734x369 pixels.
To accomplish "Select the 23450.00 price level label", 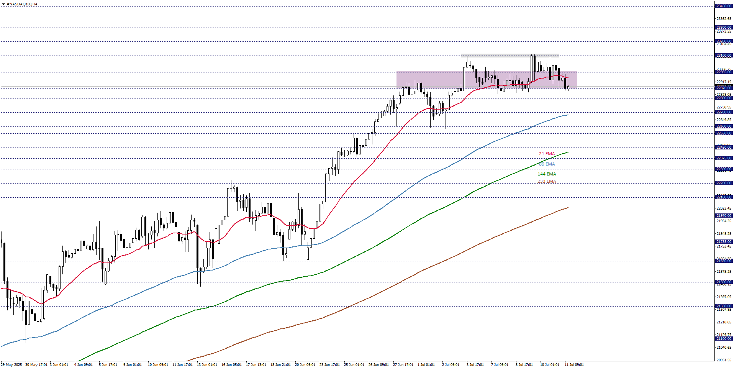I will pyautogui.click(x=724, y=6).
